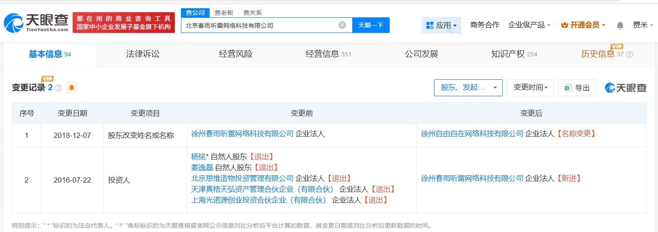Click 变更后 column header

(x=531, y=113)
